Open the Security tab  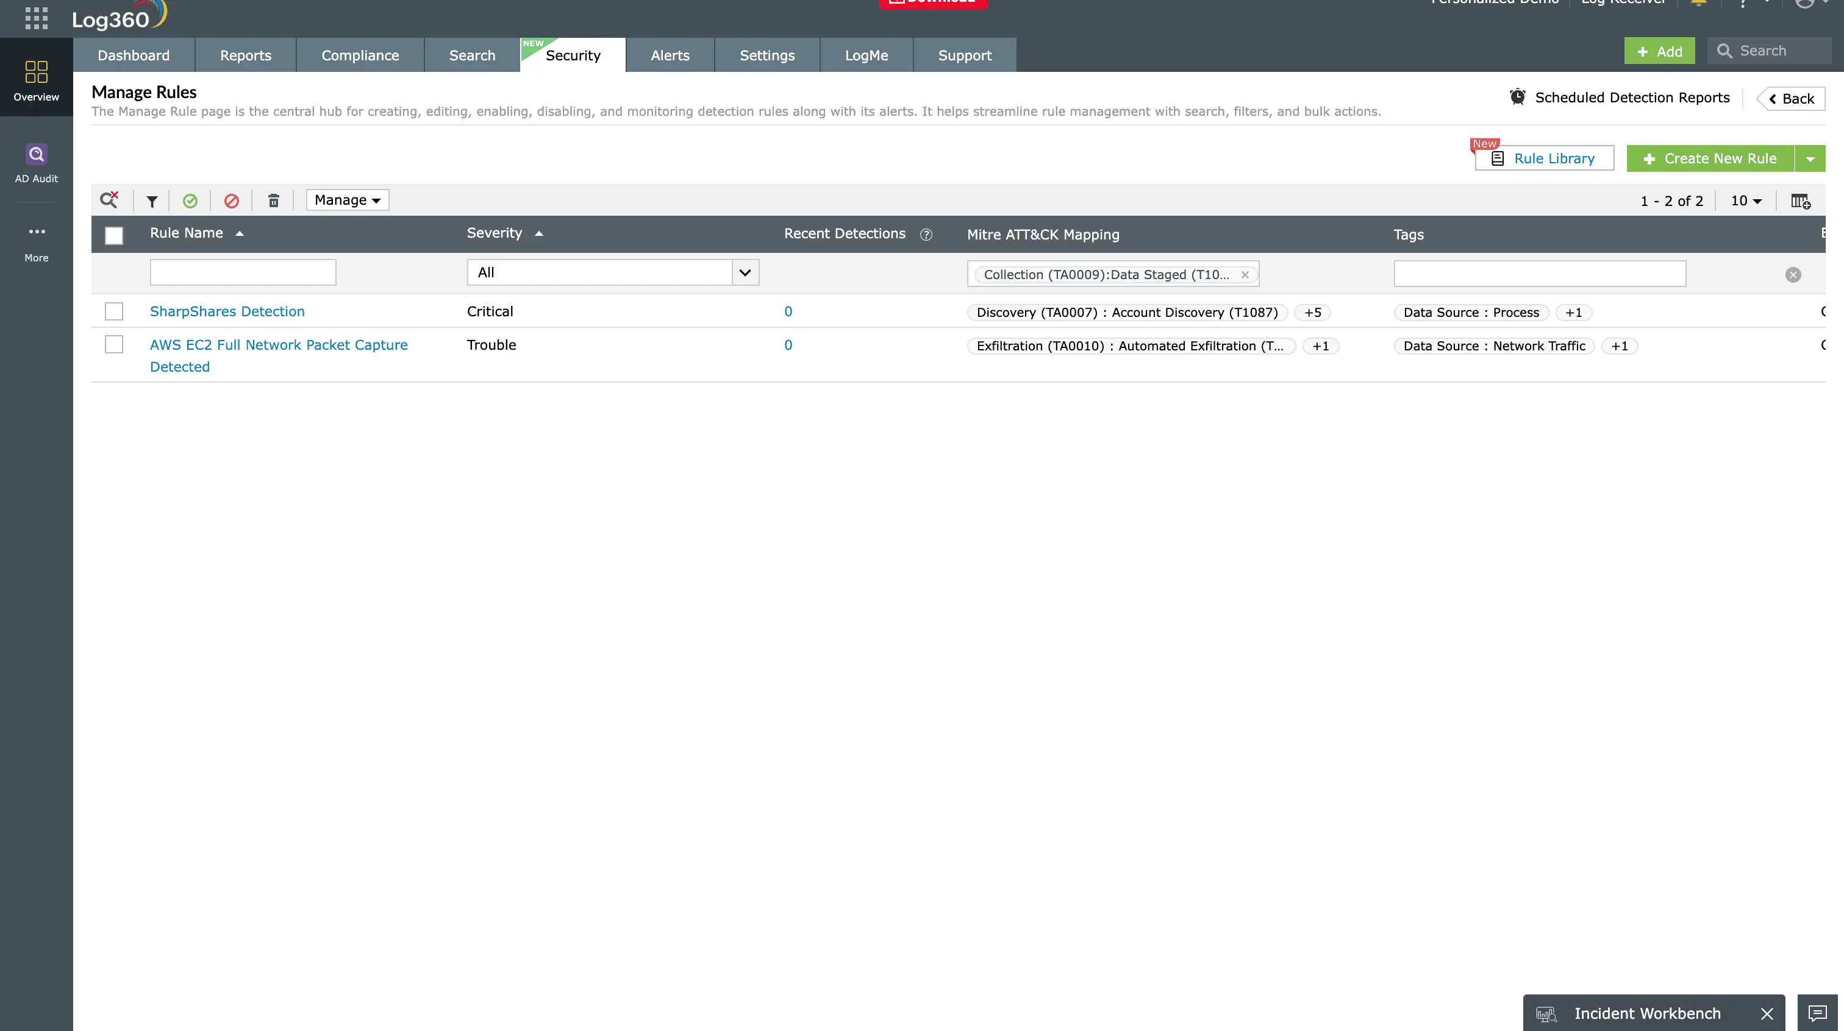coord(573,55)
